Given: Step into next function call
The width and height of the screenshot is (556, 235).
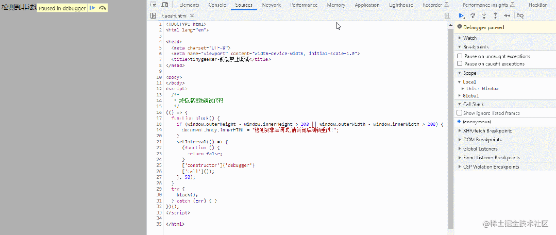Looking at the screenshot, I should tap(484, 15).
